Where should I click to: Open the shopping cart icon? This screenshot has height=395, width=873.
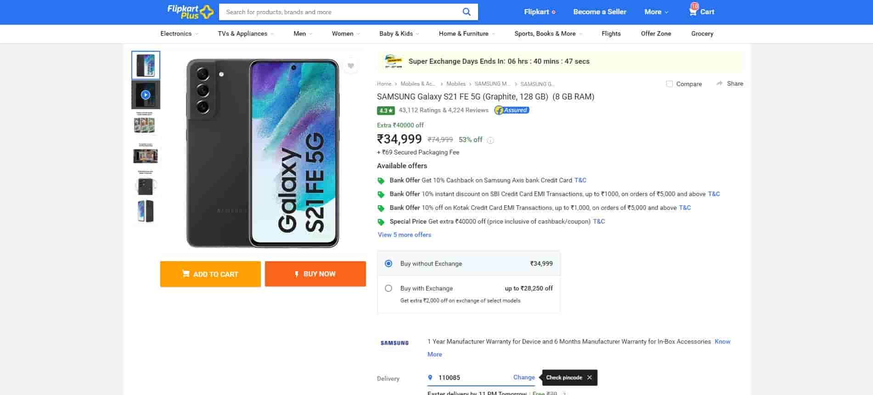coord(693,11)
